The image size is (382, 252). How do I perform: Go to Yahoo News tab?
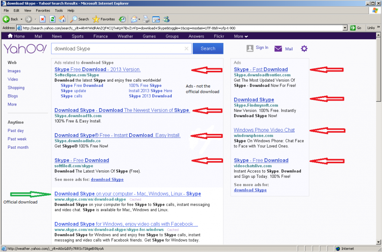point(57,36)
